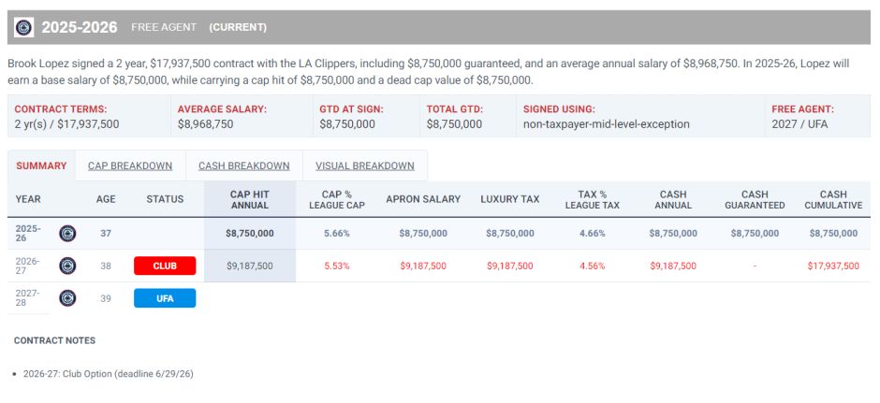The height and width of the screenshot is (403, 880).
Task: Click the 2025-26 year cell
Action: click(28, 233)
